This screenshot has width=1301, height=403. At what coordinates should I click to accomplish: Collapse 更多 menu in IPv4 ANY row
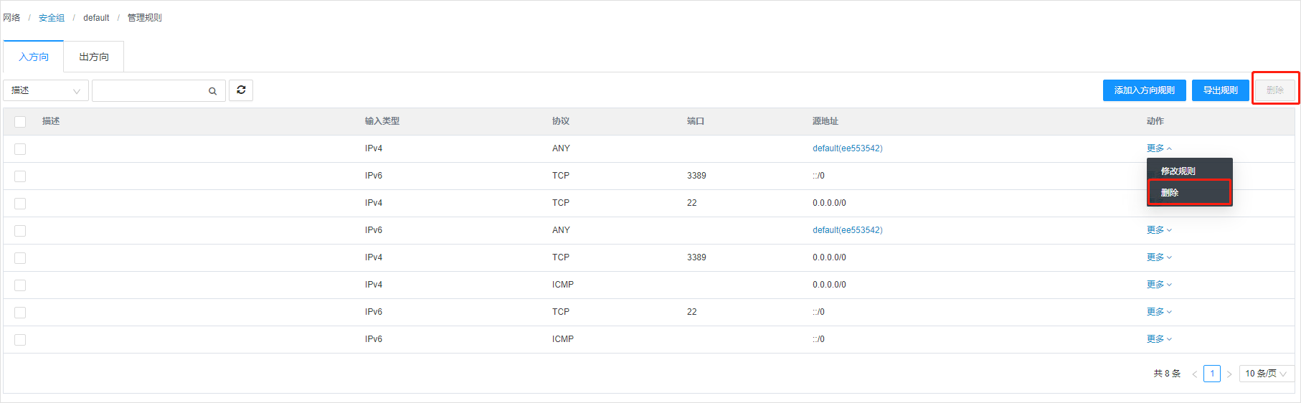pos(1159,148)
